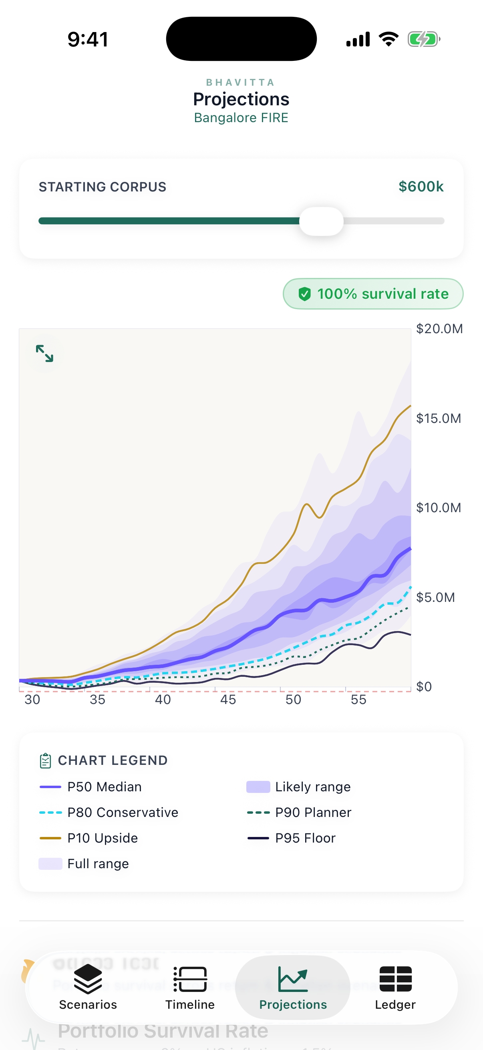This screenshot has height=1050, width=483.
Task: Tap the green shield checkmark icon
Action: 304,294
